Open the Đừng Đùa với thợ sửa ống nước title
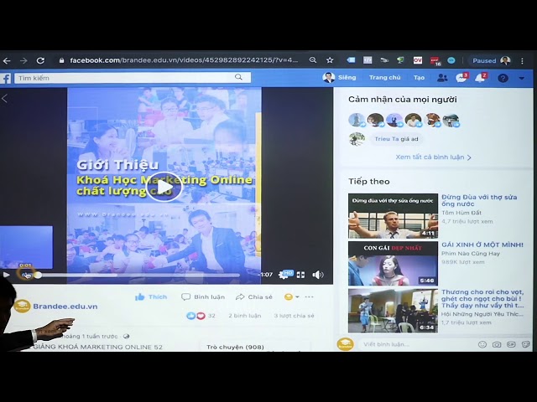 pos(479,200)
